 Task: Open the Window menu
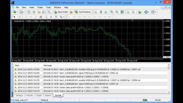click(x=57, y=7)
